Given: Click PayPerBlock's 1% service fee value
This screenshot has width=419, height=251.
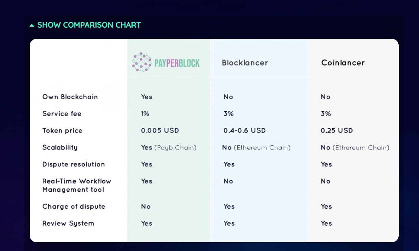Looking at the screenshot, I should (145, 114).
